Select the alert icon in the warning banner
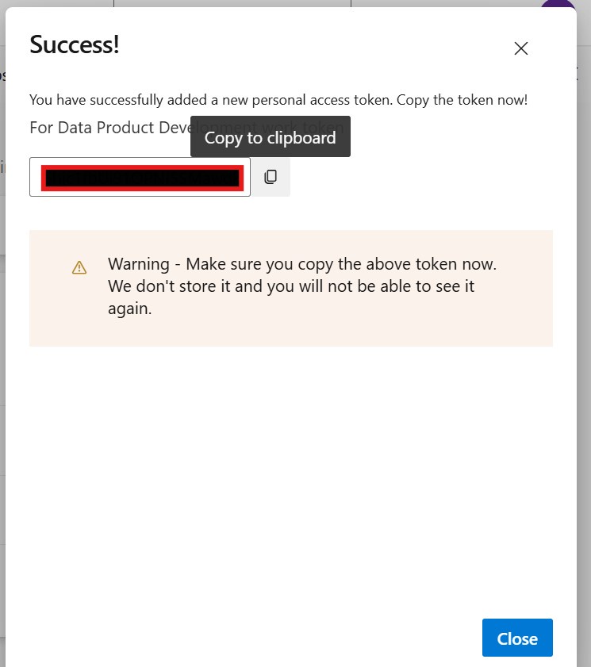This screenshot has height=667, width=591. [79, 266]
